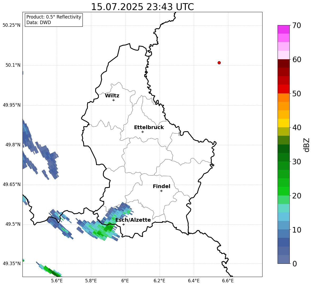Click the 70 dBZ colorbar label
This screenshot has height=286, width=313.
[297, 26]
